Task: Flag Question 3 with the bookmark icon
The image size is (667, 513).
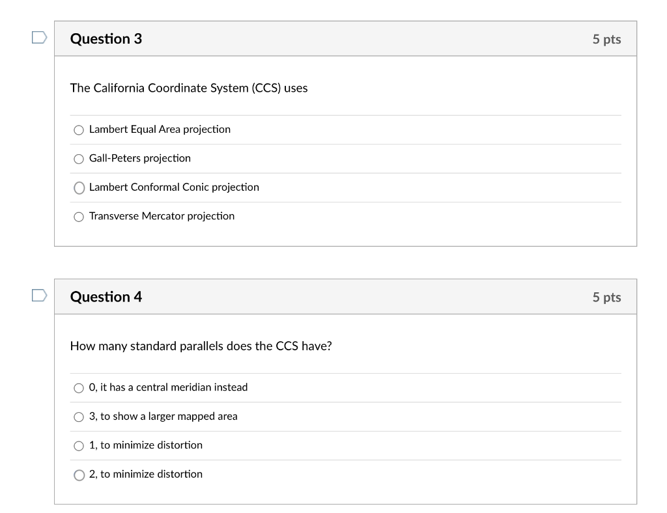Action: pyautogui.click(x=39, y=37)
